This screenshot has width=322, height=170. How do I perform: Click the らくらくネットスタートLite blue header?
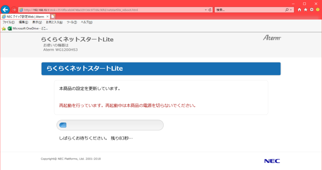pyautogui.click(x=161, y=69)
